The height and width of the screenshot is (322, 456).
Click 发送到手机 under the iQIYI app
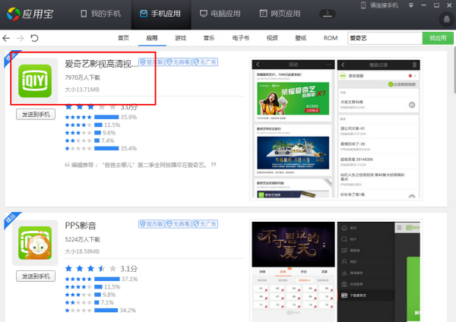pos(36,114)
